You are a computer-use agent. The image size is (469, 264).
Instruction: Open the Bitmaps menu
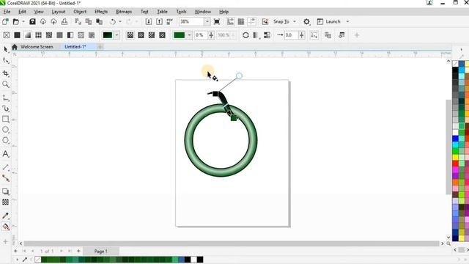click(124, 12)
